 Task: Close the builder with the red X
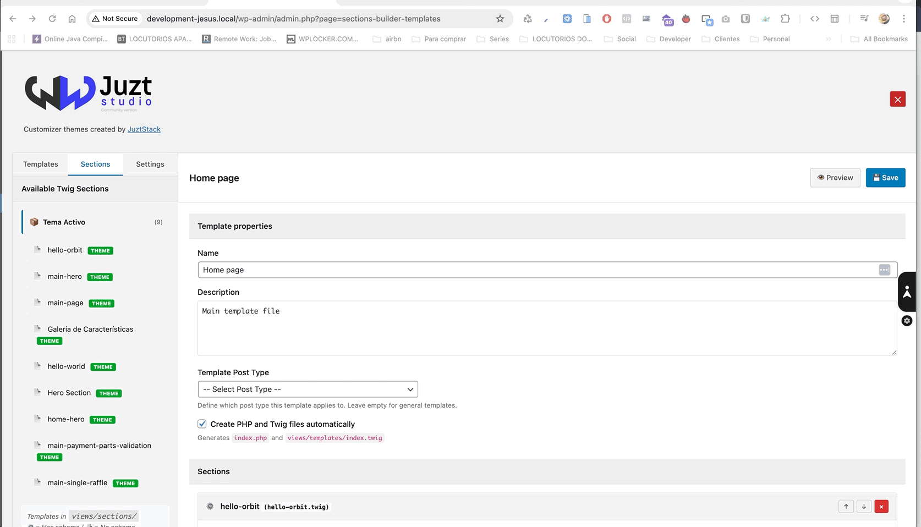pyautogui.click(x=897, y=99)
